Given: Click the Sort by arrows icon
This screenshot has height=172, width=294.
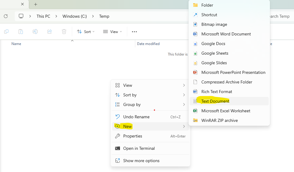Looking at the screenshot, I should coord(118,95).
